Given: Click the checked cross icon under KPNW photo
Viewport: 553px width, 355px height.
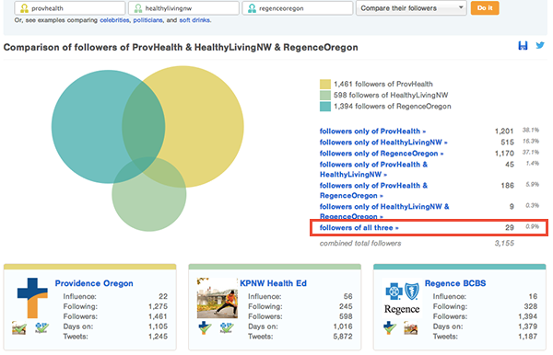Looking at the screenshot, I should pyautogui.click(x=205, y=328).
